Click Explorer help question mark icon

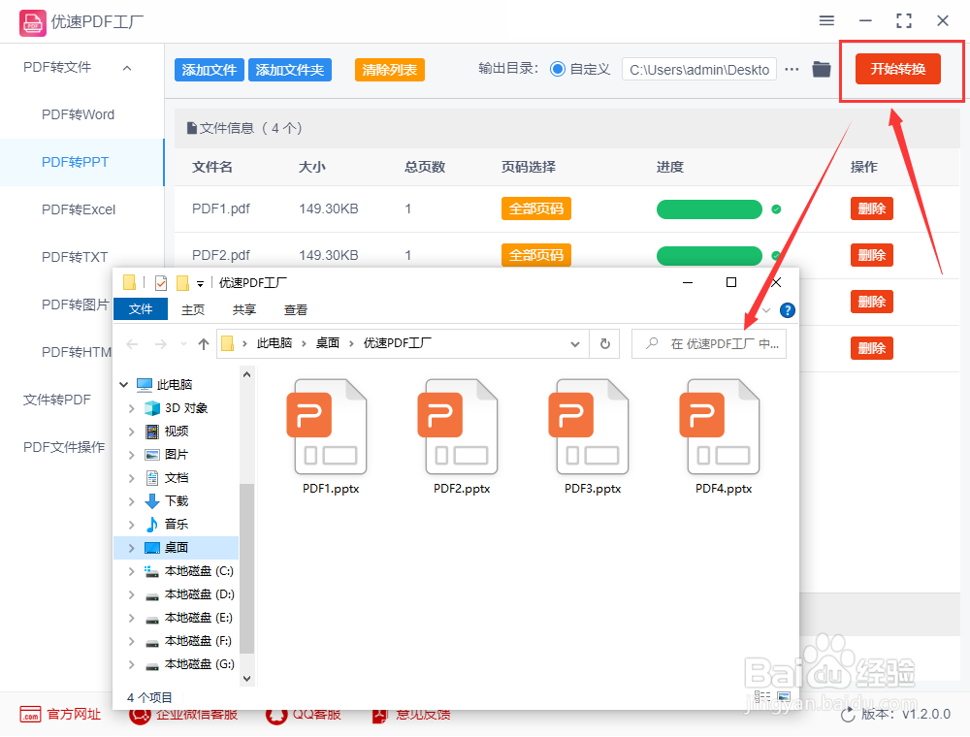click(x=788, y=309)
